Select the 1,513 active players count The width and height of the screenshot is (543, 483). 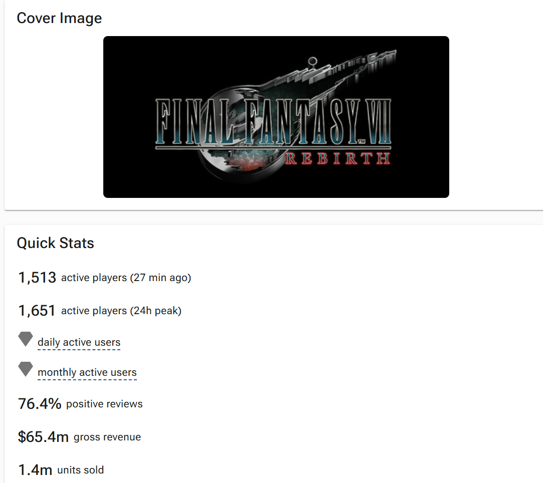pos(37,278)
